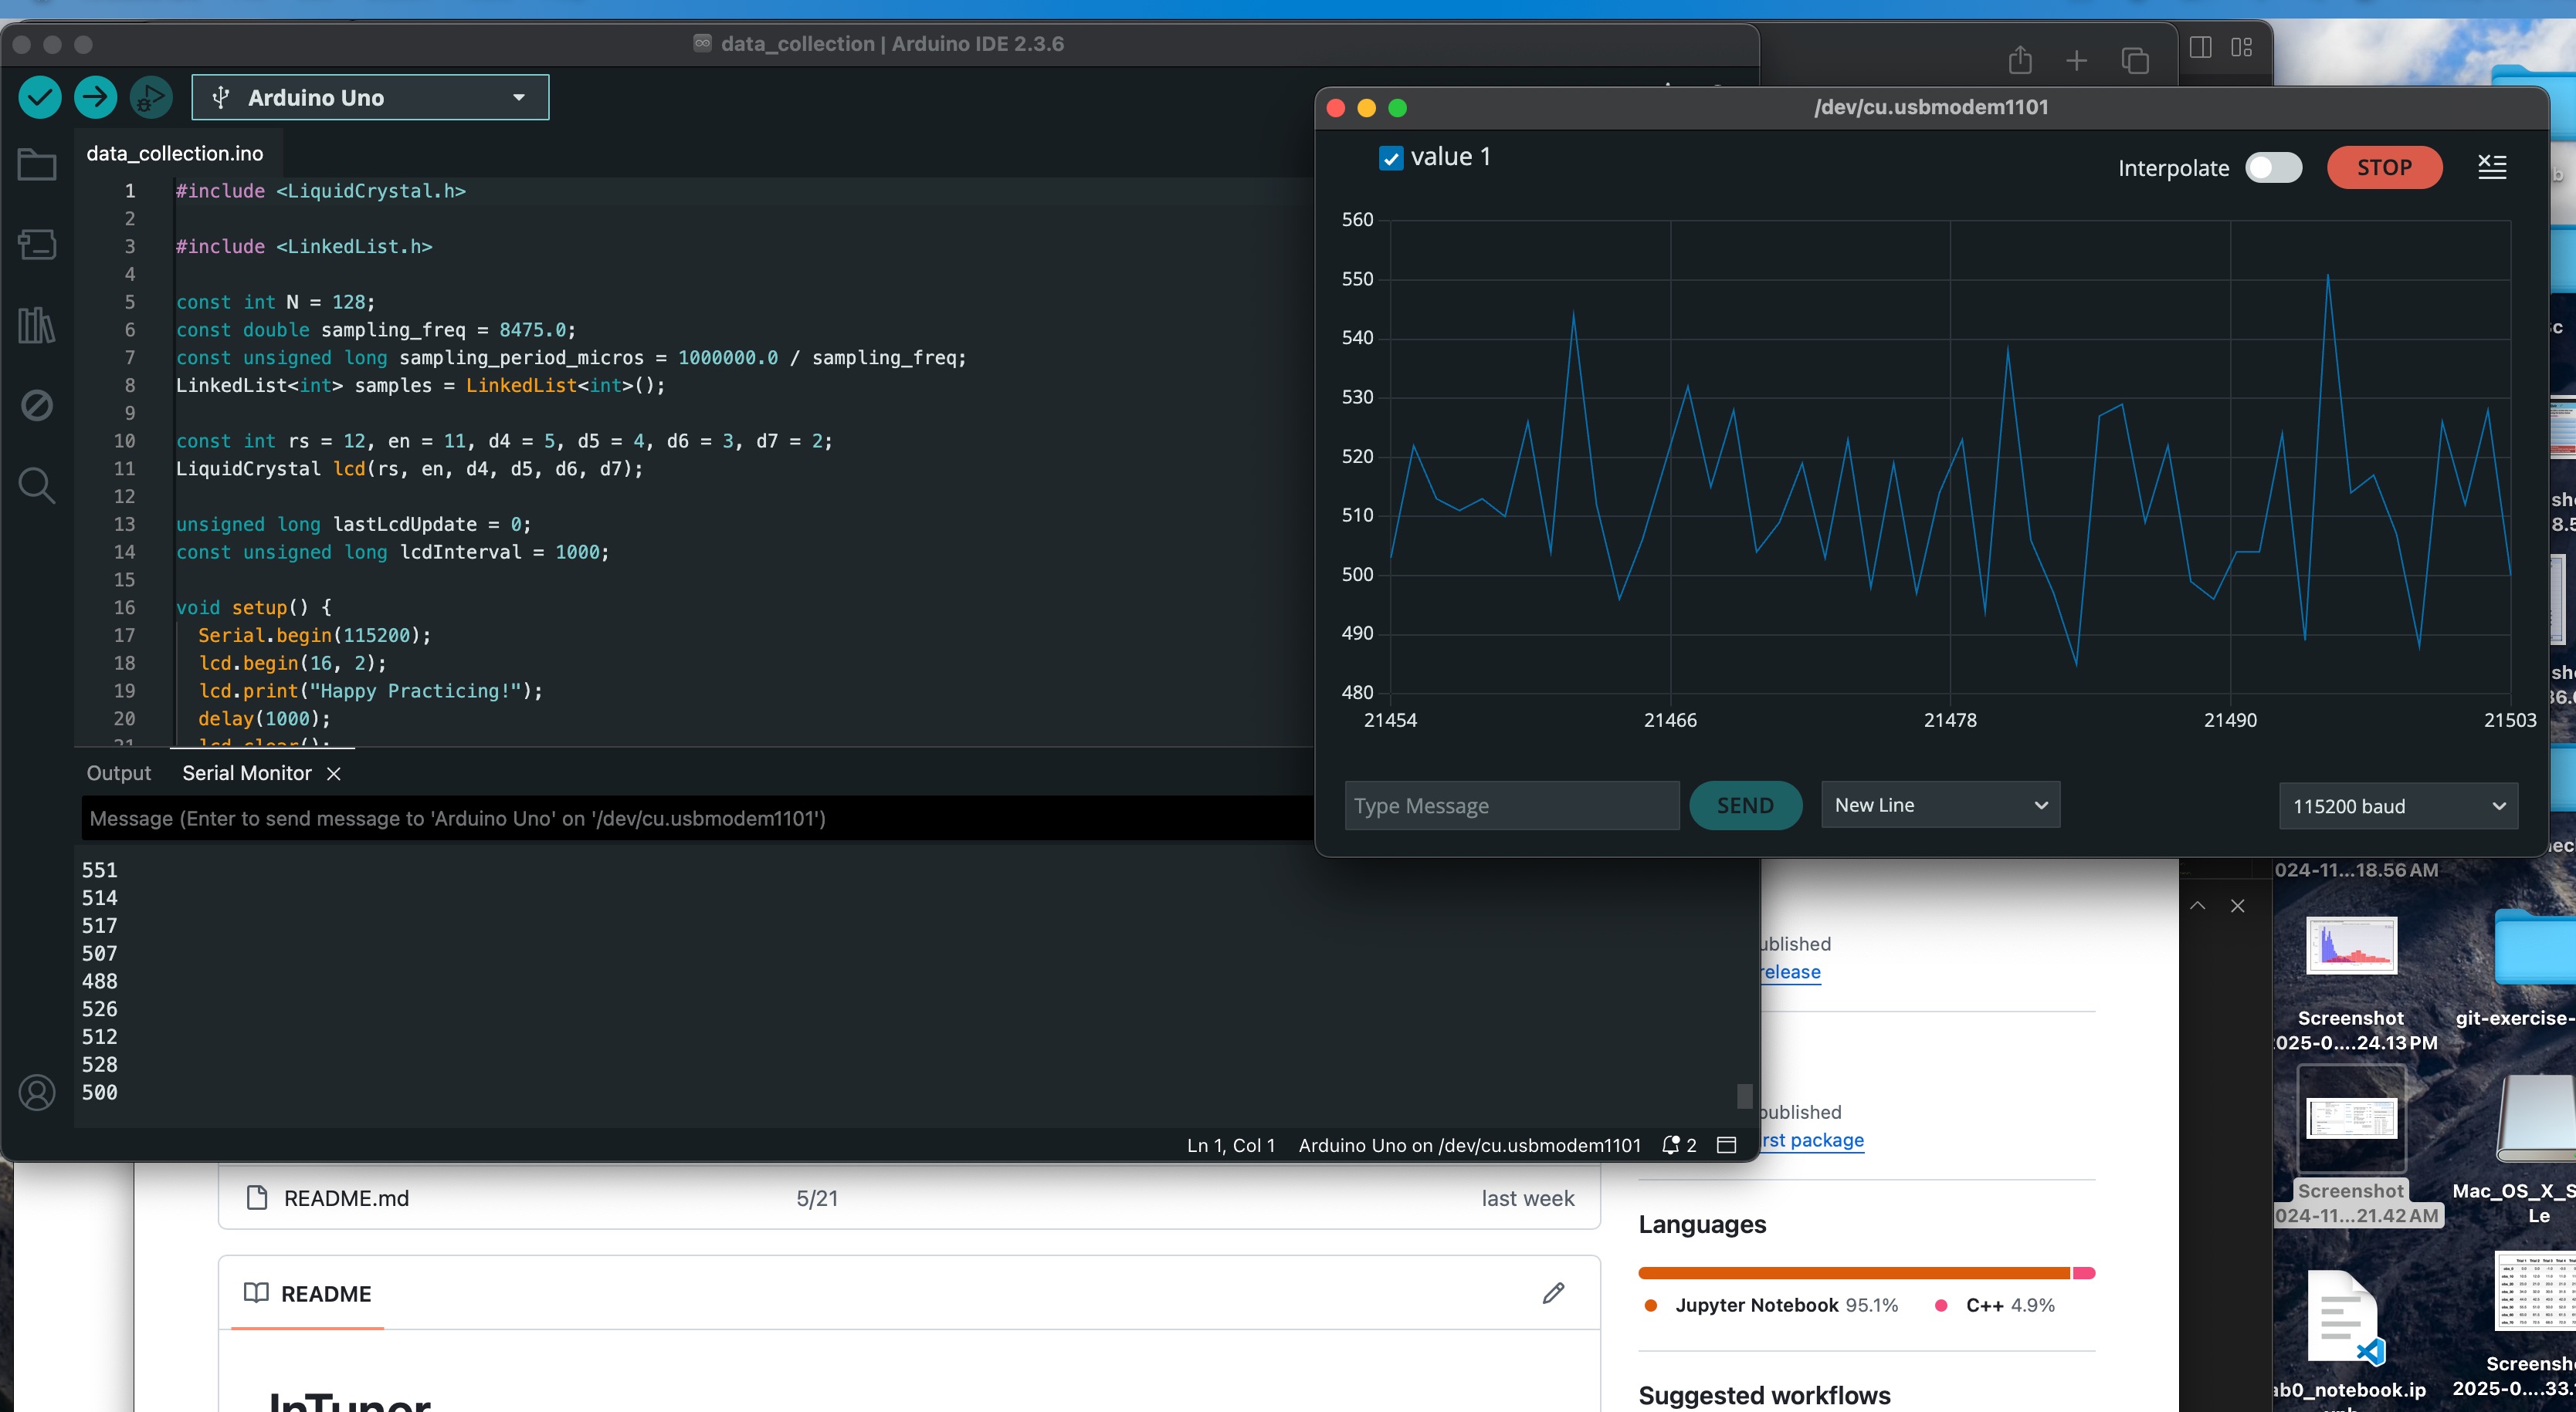Screen dimensions: 2576x1412
Task: Click the SEND button
Action: pos(1745,805)
